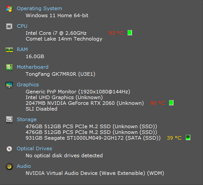This screenshot has width=203, height=185.
Task: Open the CPU section heading
Action: (x=22, y=26)
